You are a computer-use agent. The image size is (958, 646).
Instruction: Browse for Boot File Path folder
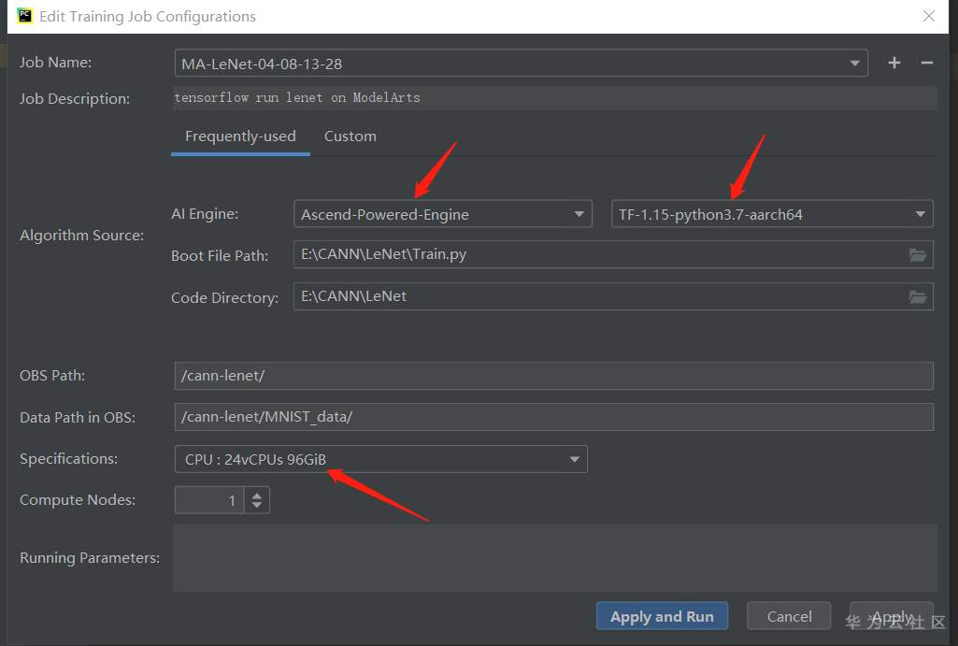918,255
